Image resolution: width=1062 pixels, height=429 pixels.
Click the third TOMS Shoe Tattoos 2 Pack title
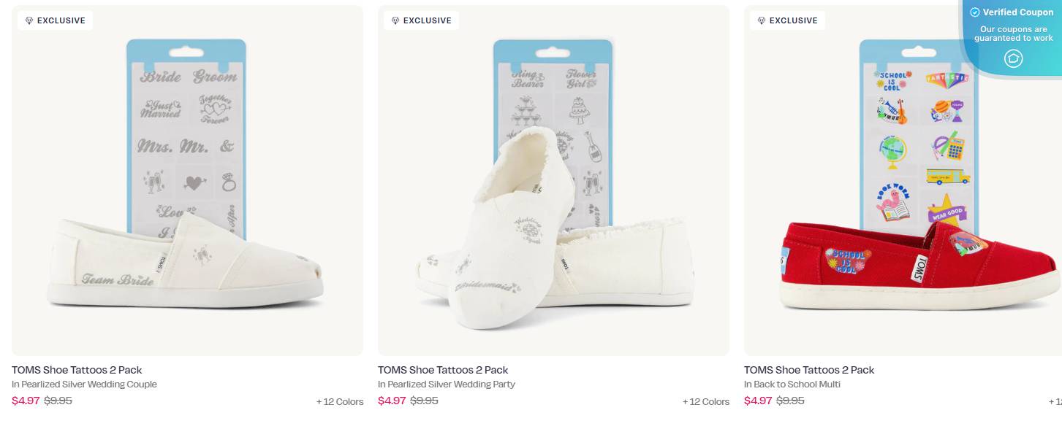point(809,370)
